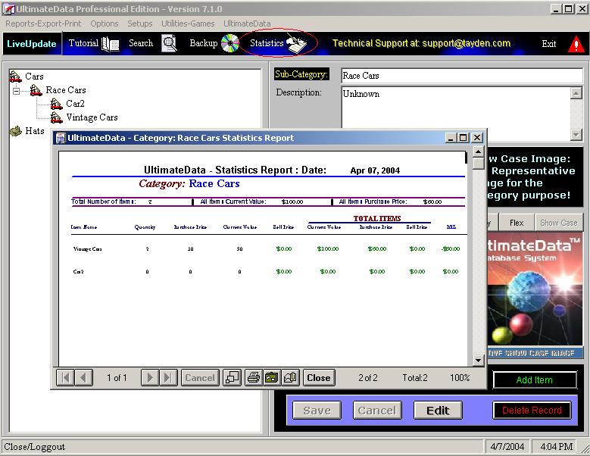The image size is (590, 456).
Task: Open the Statistics report icon
Action: [x=296, y=44]
